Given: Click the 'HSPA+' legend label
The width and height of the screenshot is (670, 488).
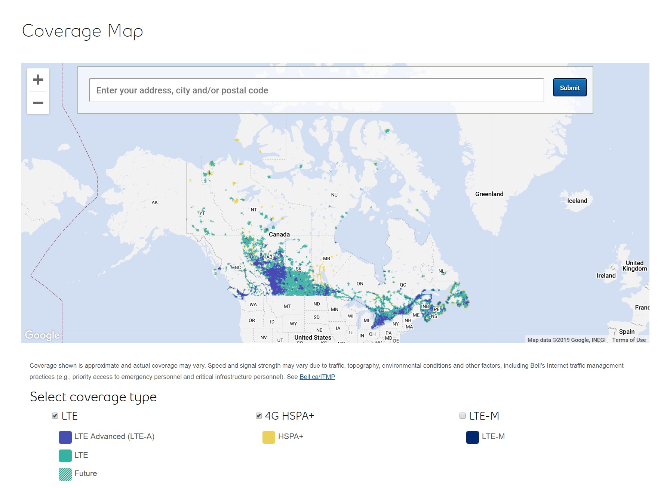Looking at the screenshot, I should coord(291,436).
